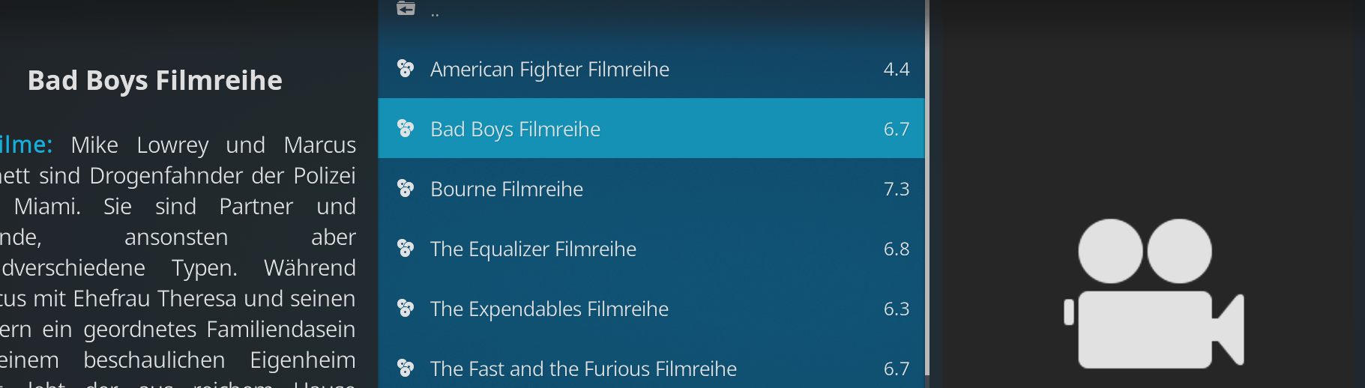
Task: Click the parent folder back icon
Action: pos(406,8)
